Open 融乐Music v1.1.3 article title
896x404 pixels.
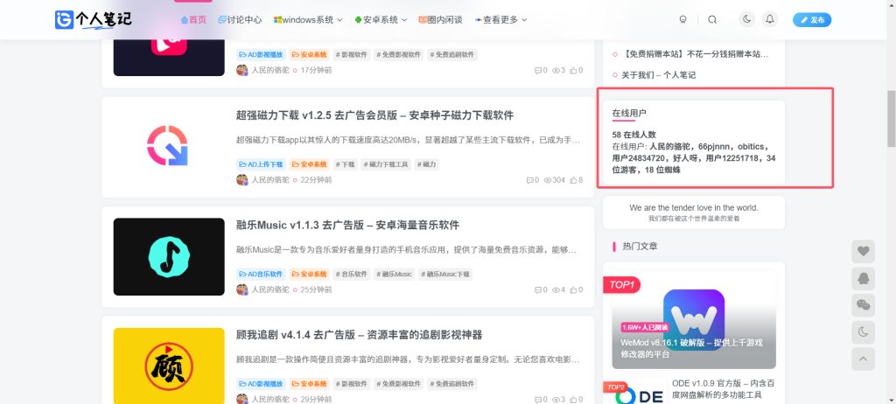coord(347,226)
